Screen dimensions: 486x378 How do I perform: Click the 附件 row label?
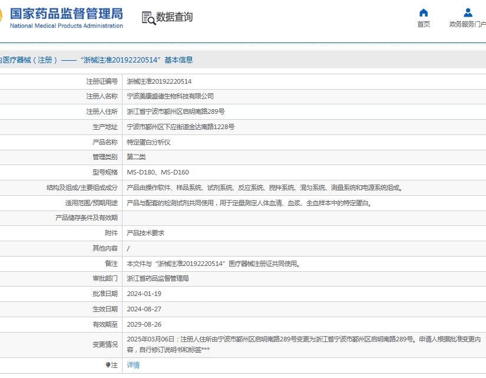[111, 233]
